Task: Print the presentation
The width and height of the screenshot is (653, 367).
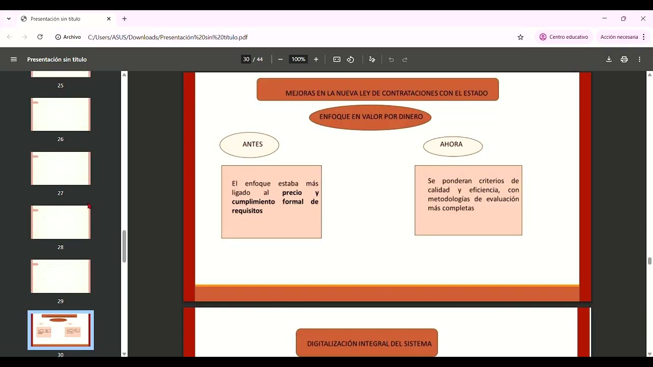Action: pyautogui.click(x=624, y=60)
